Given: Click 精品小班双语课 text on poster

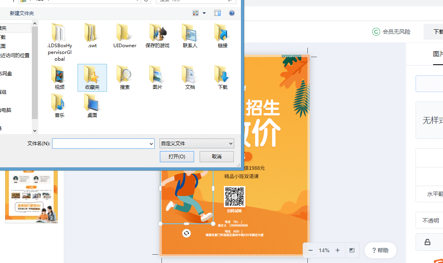Looking at the screenshot, I should coord(241,177).
